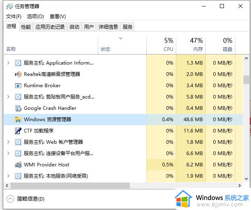Click gear icon of 服务主机: 本地服务(网络受限)
Image resolution: width=251 pixels, height=210 pixels.
pos(18,176)
